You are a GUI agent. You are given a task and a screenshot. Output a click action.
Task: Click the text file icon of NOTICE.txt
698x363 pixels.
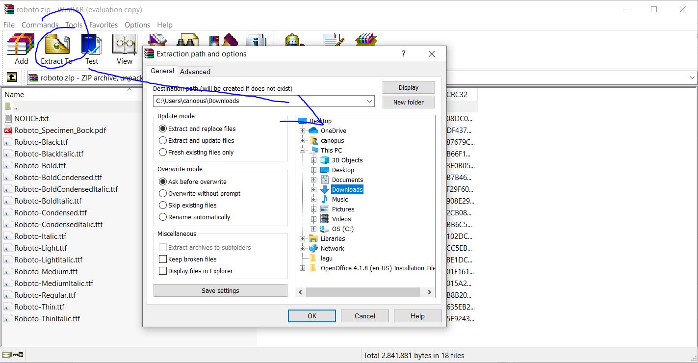tap(8, 119)
